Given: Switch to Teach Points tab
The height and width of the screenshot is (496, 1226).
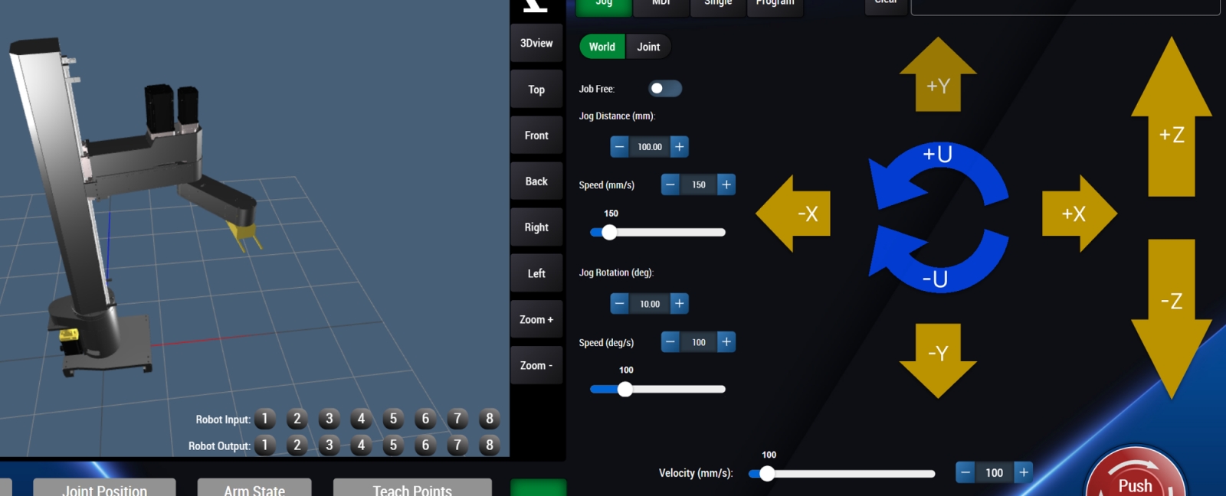Looking at the screenshot, I should point(412,488).
